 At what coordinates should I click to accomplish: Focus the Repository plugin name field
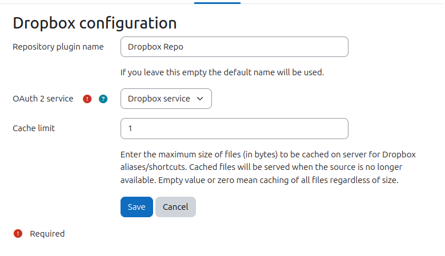tap(234, 47)
